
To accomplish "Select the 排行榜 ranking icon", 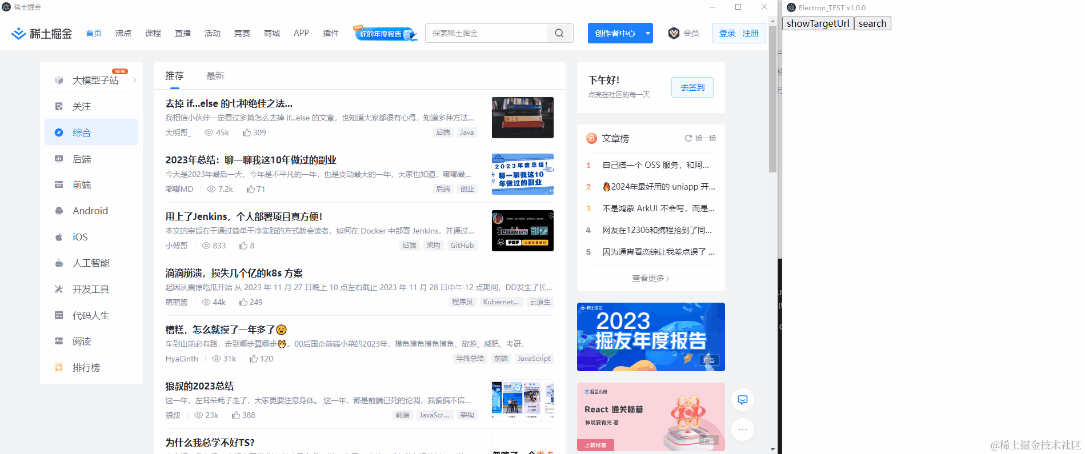I will (59, 367).
